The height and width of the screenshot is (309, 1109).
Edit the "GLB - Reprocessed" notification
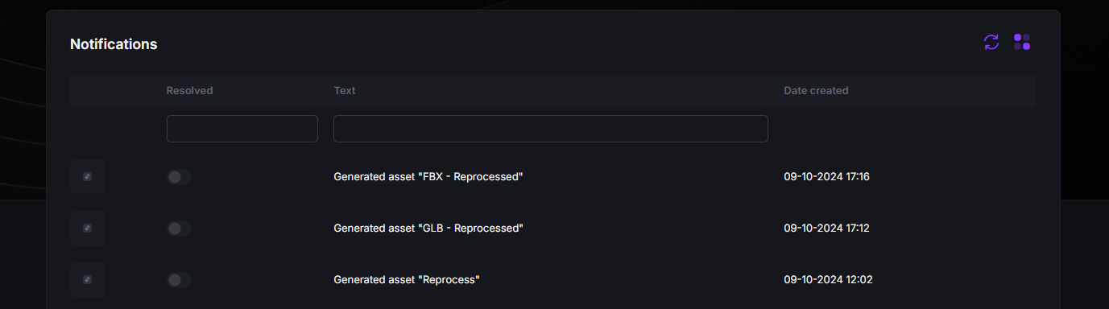87,229
